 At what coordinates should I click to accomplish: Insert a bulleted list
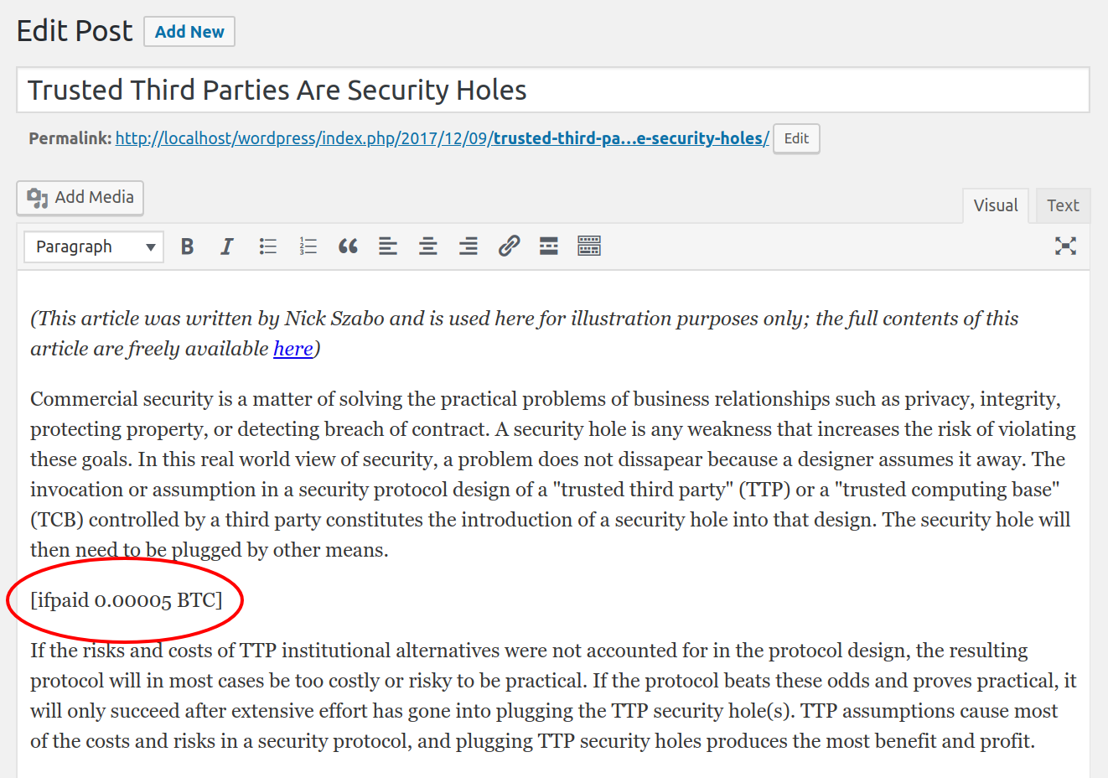tap(267, 246)
